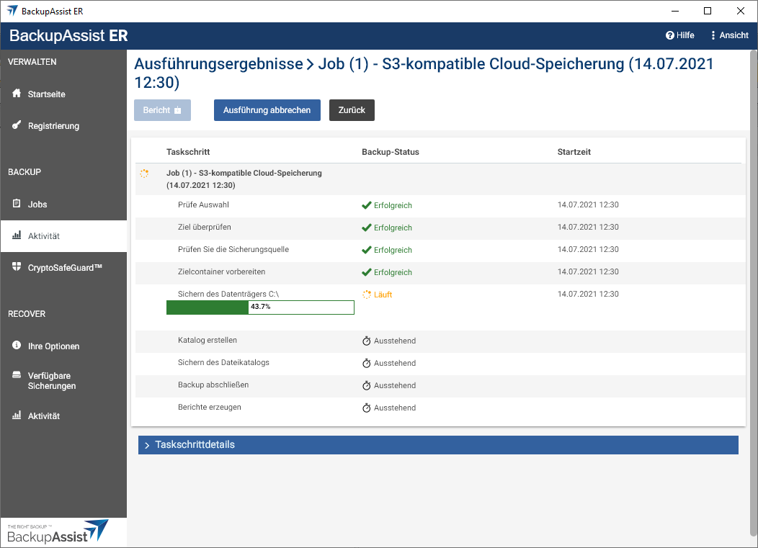Click the CryptoSafeGuard shield icon

(x=17, y=267)
